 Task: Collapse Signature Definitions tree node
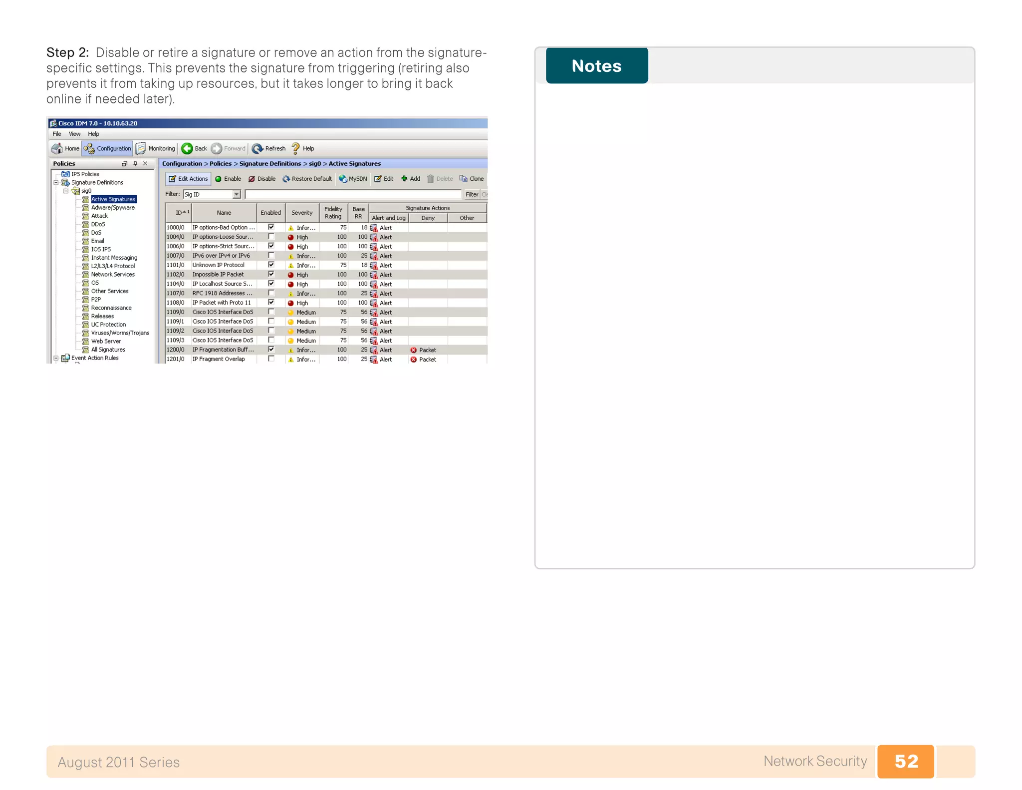point(56,182)
